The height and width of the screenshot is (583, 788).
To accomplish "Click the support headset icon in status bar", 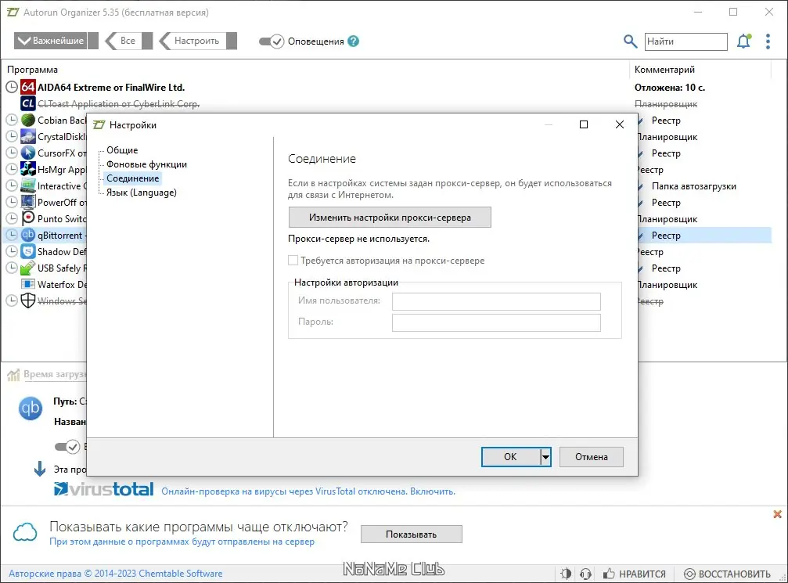I will pos(585,574).
